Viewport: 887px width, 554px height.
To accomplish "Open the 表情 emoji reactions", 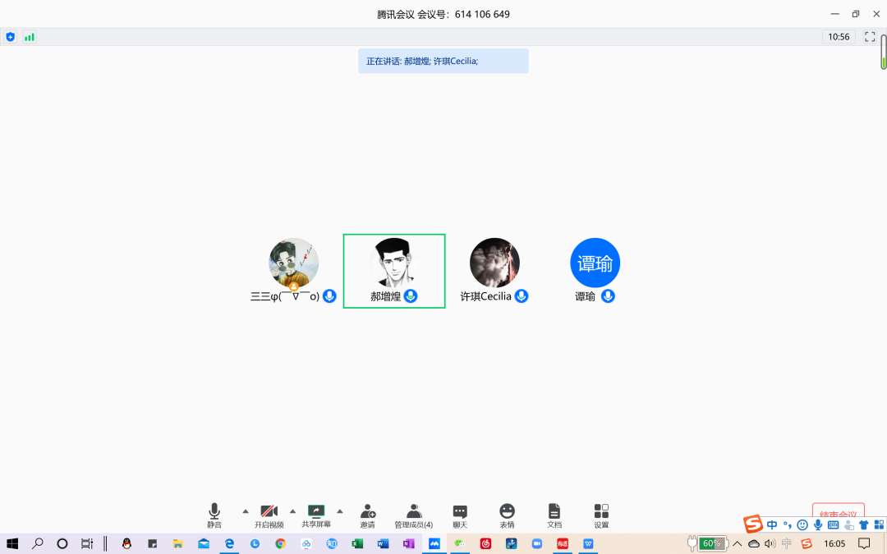I will click(x=507, y=515).
